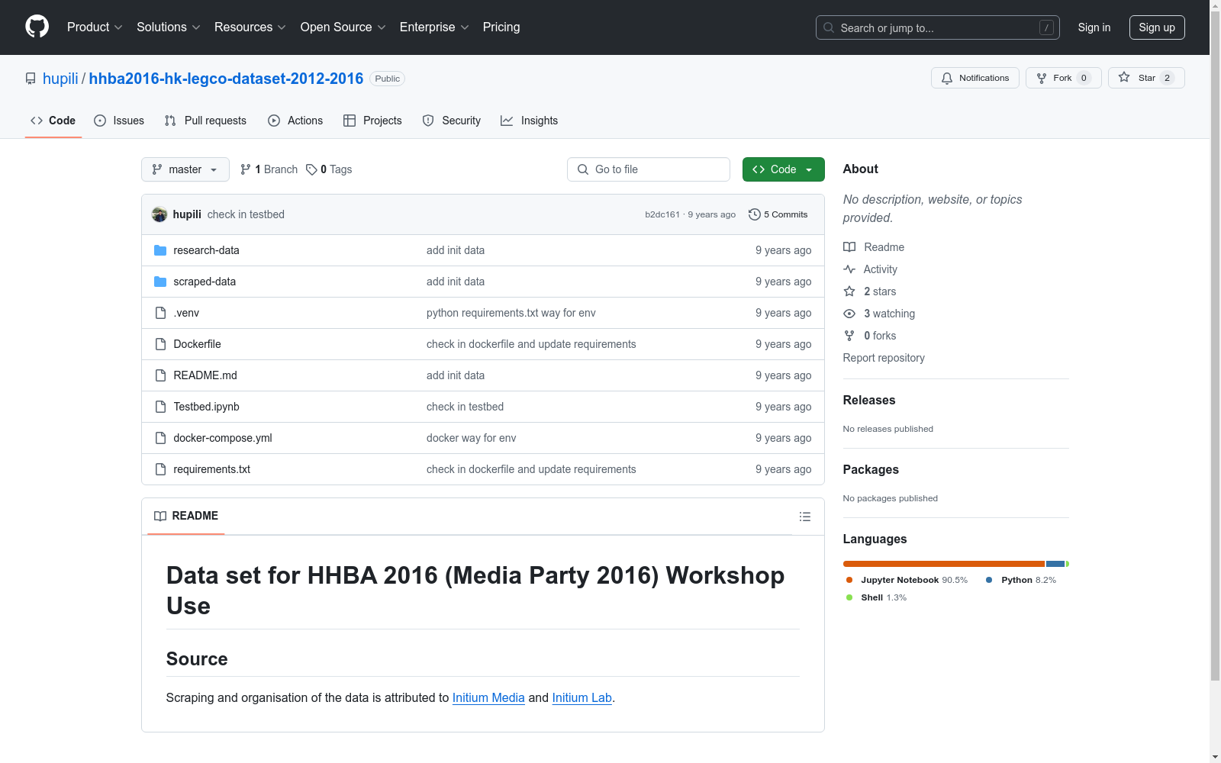This screenshot has width=1221, height=763.
Task: Open commit hash b2dc161
Action: (x=662, y=214)
